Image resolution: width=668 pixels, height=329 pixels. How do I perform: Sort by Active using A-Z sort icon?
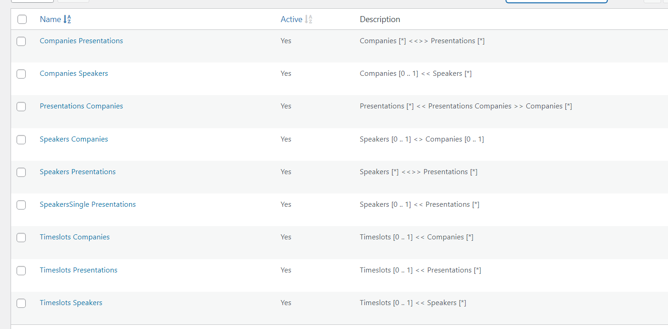309,19
